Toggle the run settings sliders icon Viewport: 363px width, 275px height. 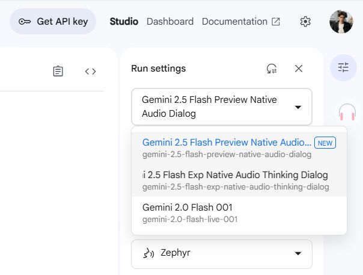343,67
